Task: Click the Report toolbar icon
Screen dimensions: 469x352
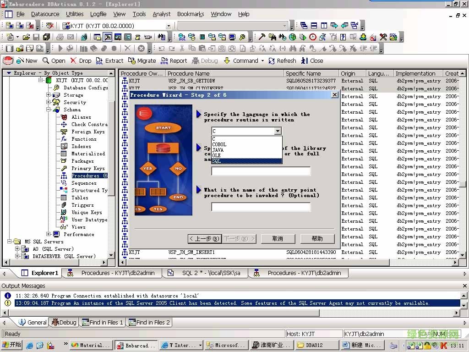Action: click(x=164, y=60)
